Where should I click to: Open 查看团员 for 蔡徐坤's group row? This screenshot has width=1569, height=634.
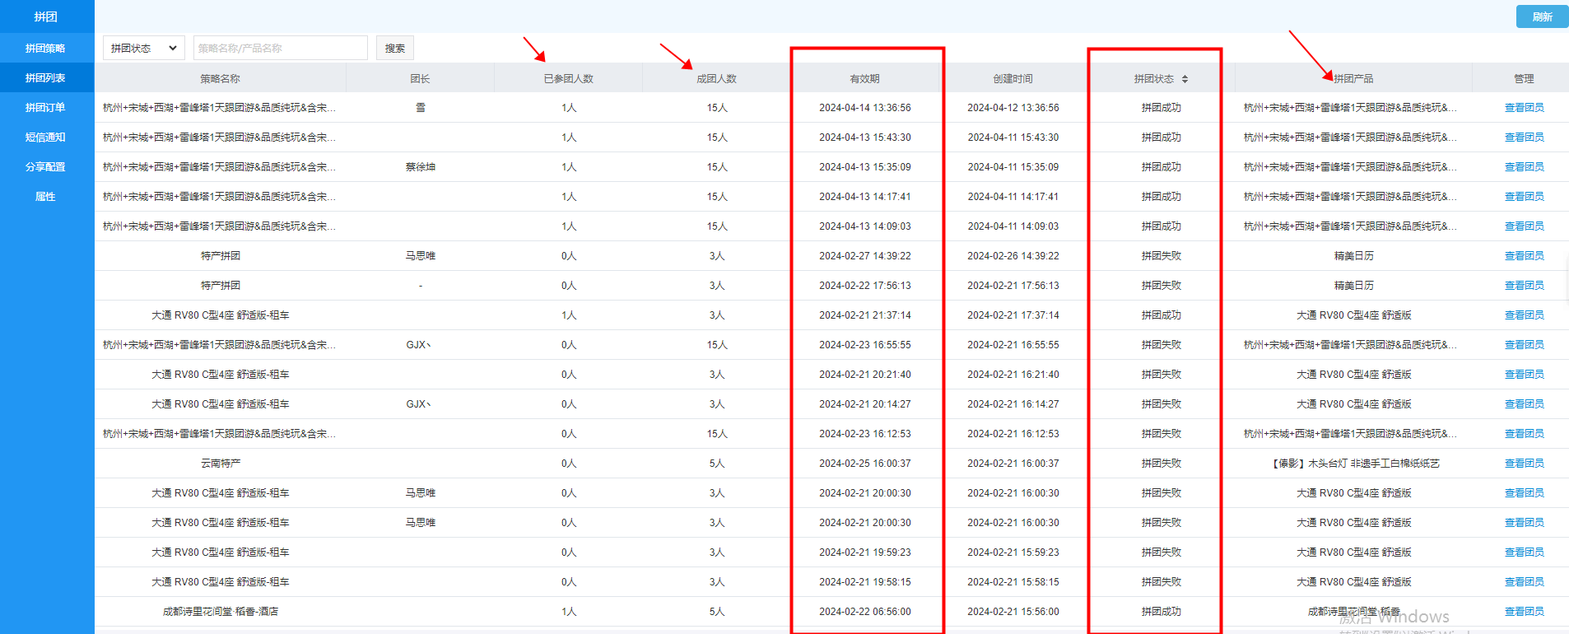tap(1524, 167)
